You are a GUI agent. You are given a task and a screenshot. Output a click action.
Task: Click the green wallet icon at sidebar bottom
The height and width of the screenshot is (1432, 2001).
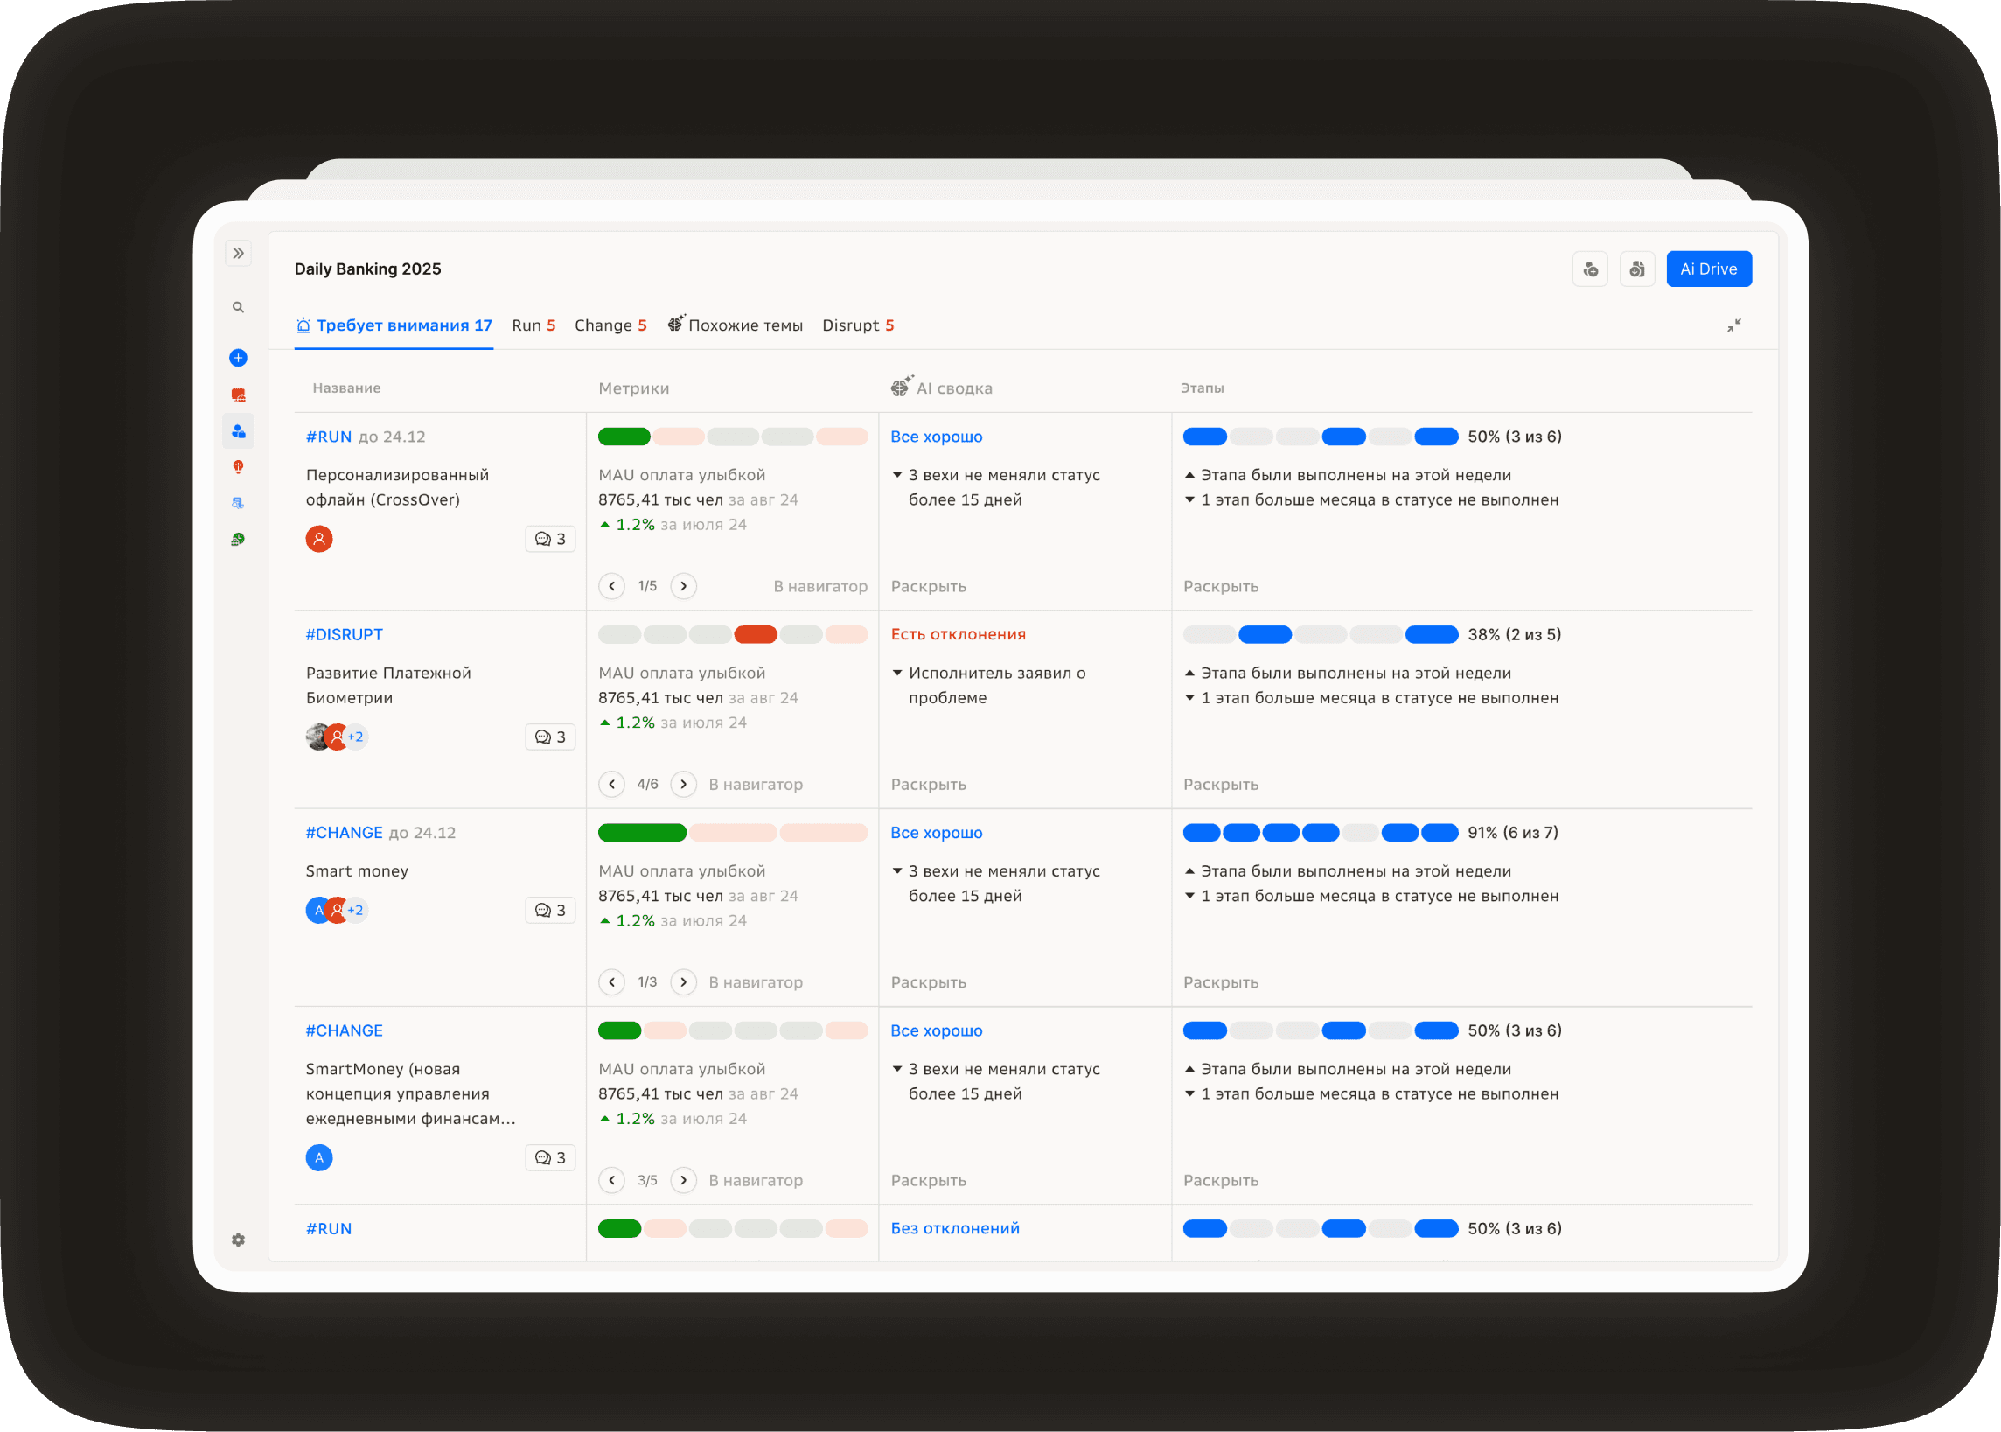click(238, 539)
